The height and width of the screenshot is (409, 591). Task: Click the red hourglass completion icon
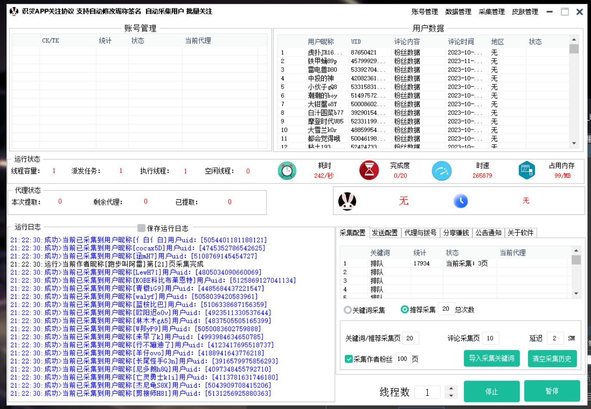tap(369, 171)
